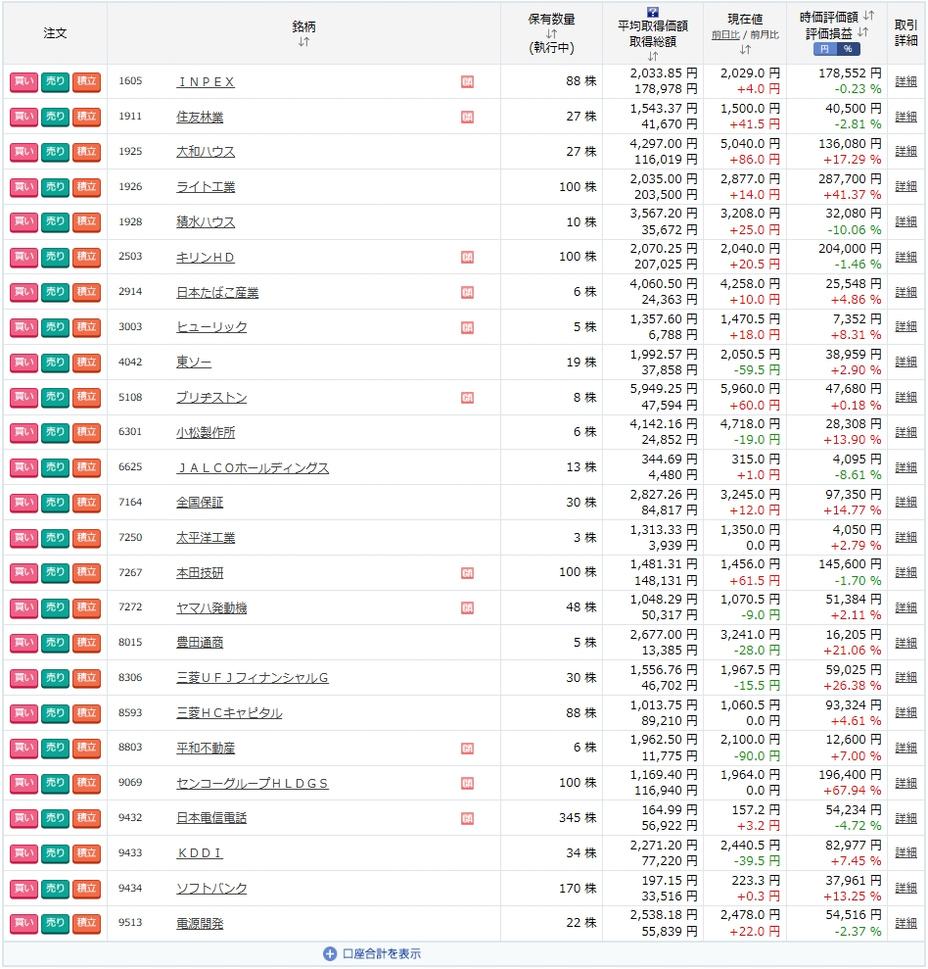Open INPEX stock page
Screen dimensions: 928x969
tap(206, 82)
